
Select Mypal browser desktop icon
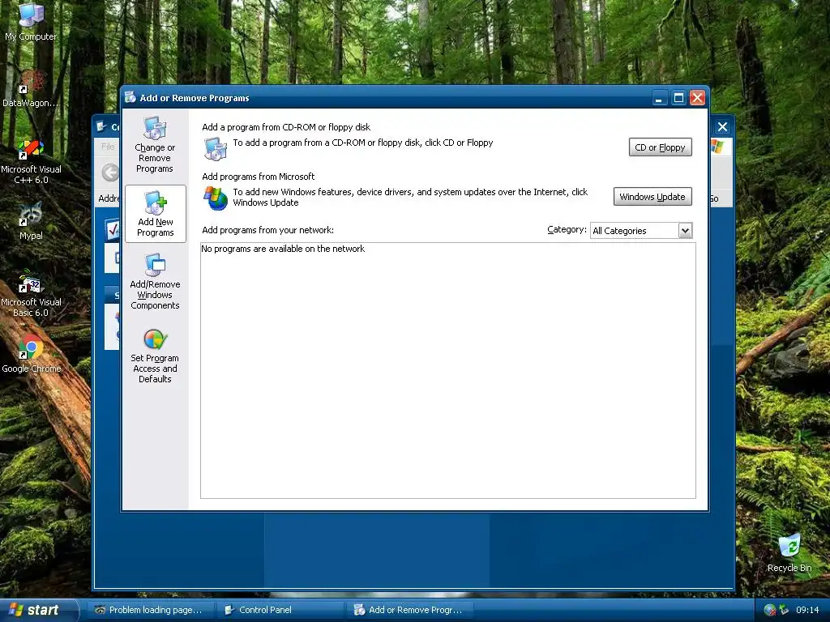point(31,222)
